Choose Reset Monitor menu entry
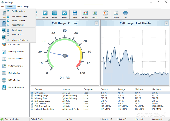Screen dimensions: 170x121 (21, 25)
